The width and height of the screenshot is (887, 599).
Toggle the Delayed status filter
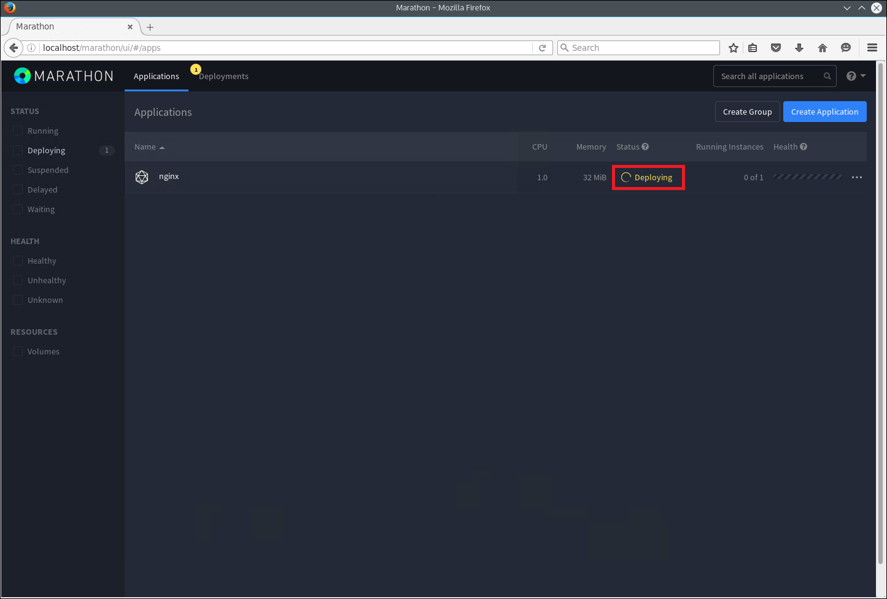click(x=18, y=189)
